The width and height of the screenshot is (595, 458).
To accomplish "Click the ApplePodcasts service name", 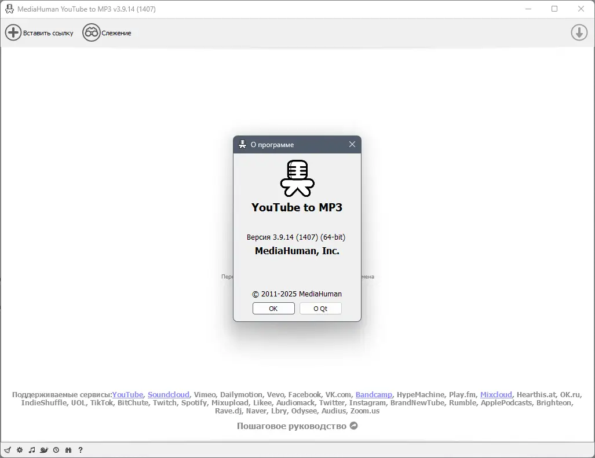I will 506,403.
